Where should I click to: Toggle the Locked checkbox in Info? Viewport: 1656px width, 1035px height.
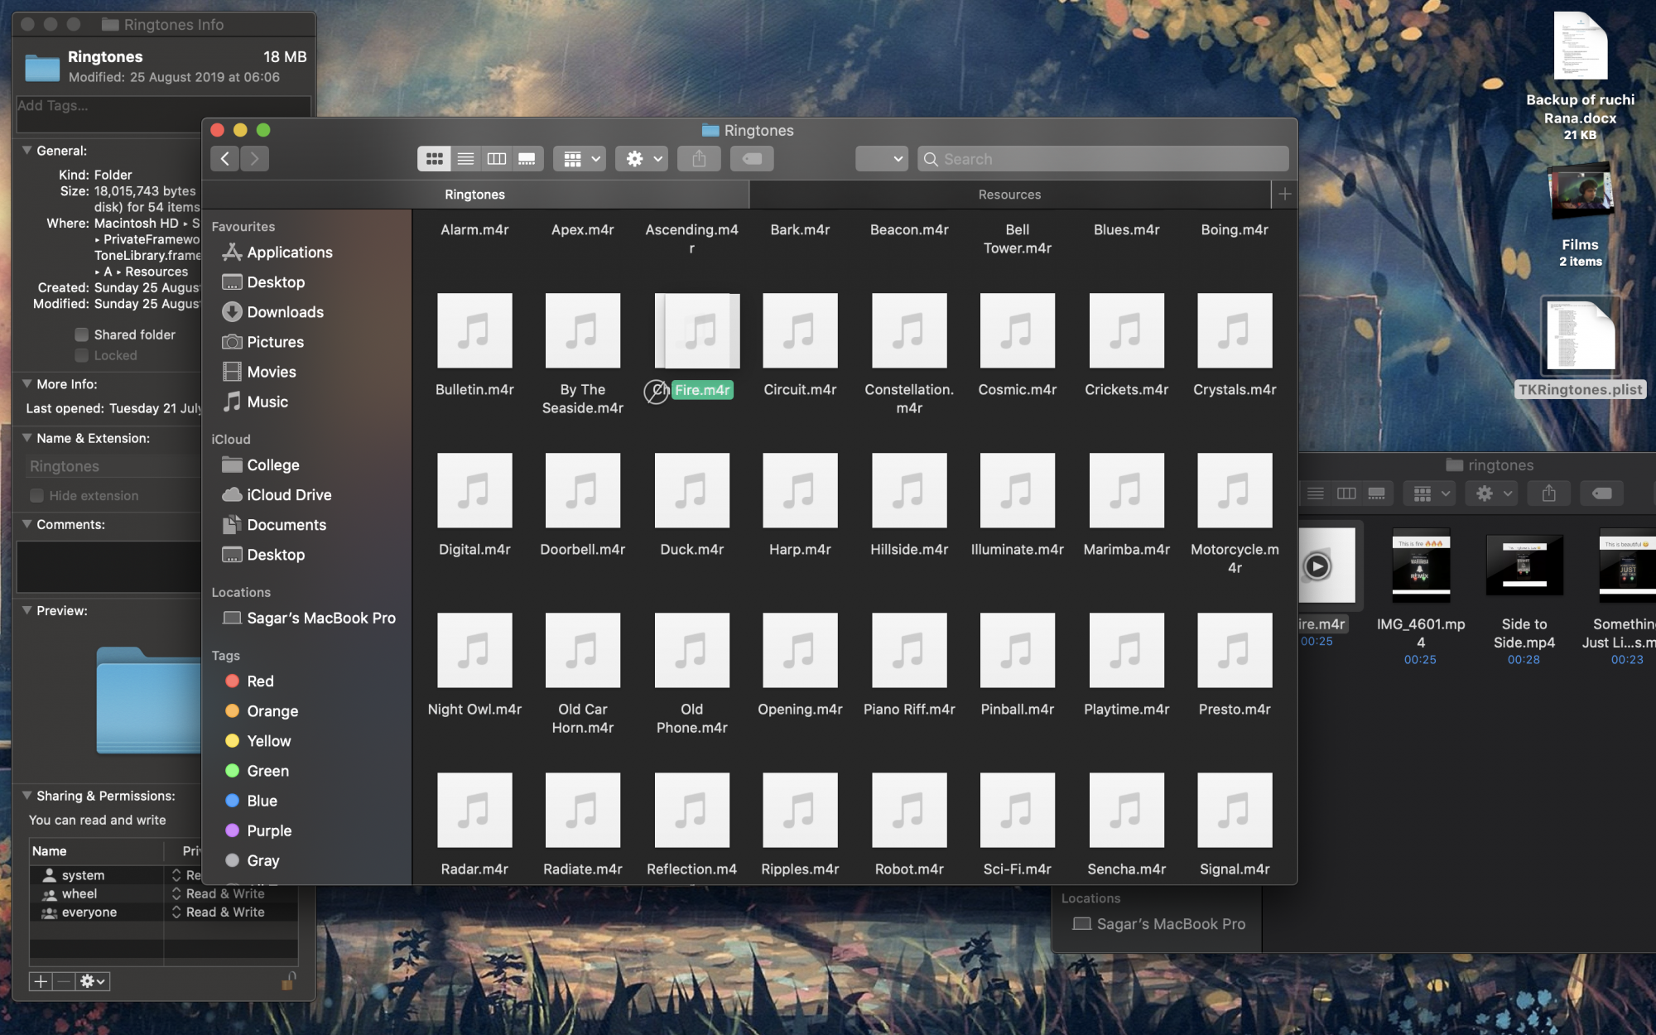(x=82, y=355)
